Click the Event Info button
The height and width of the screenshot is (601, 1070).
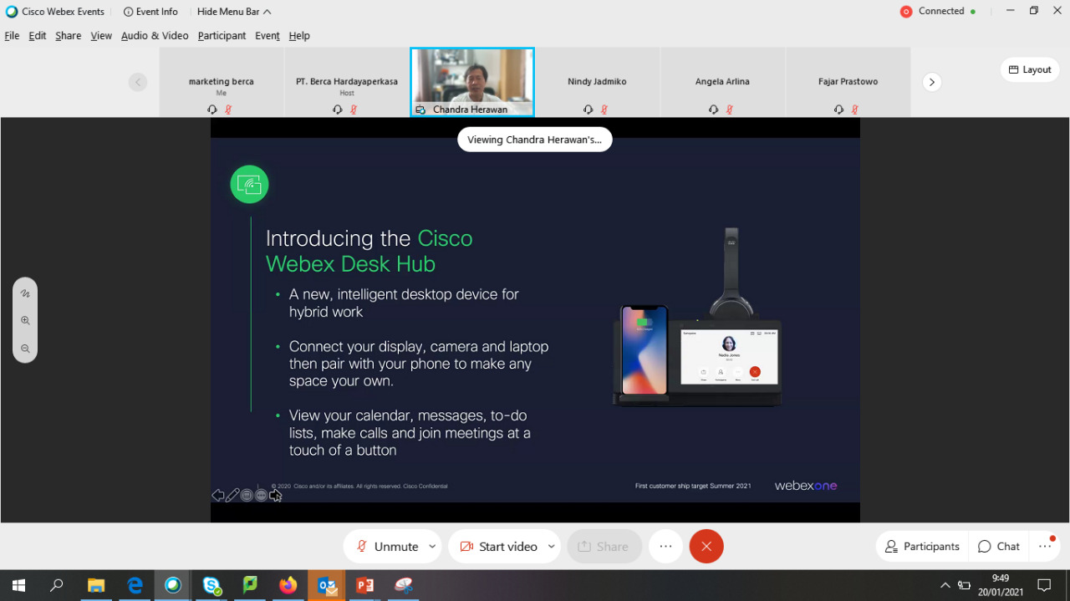[150, 12]
